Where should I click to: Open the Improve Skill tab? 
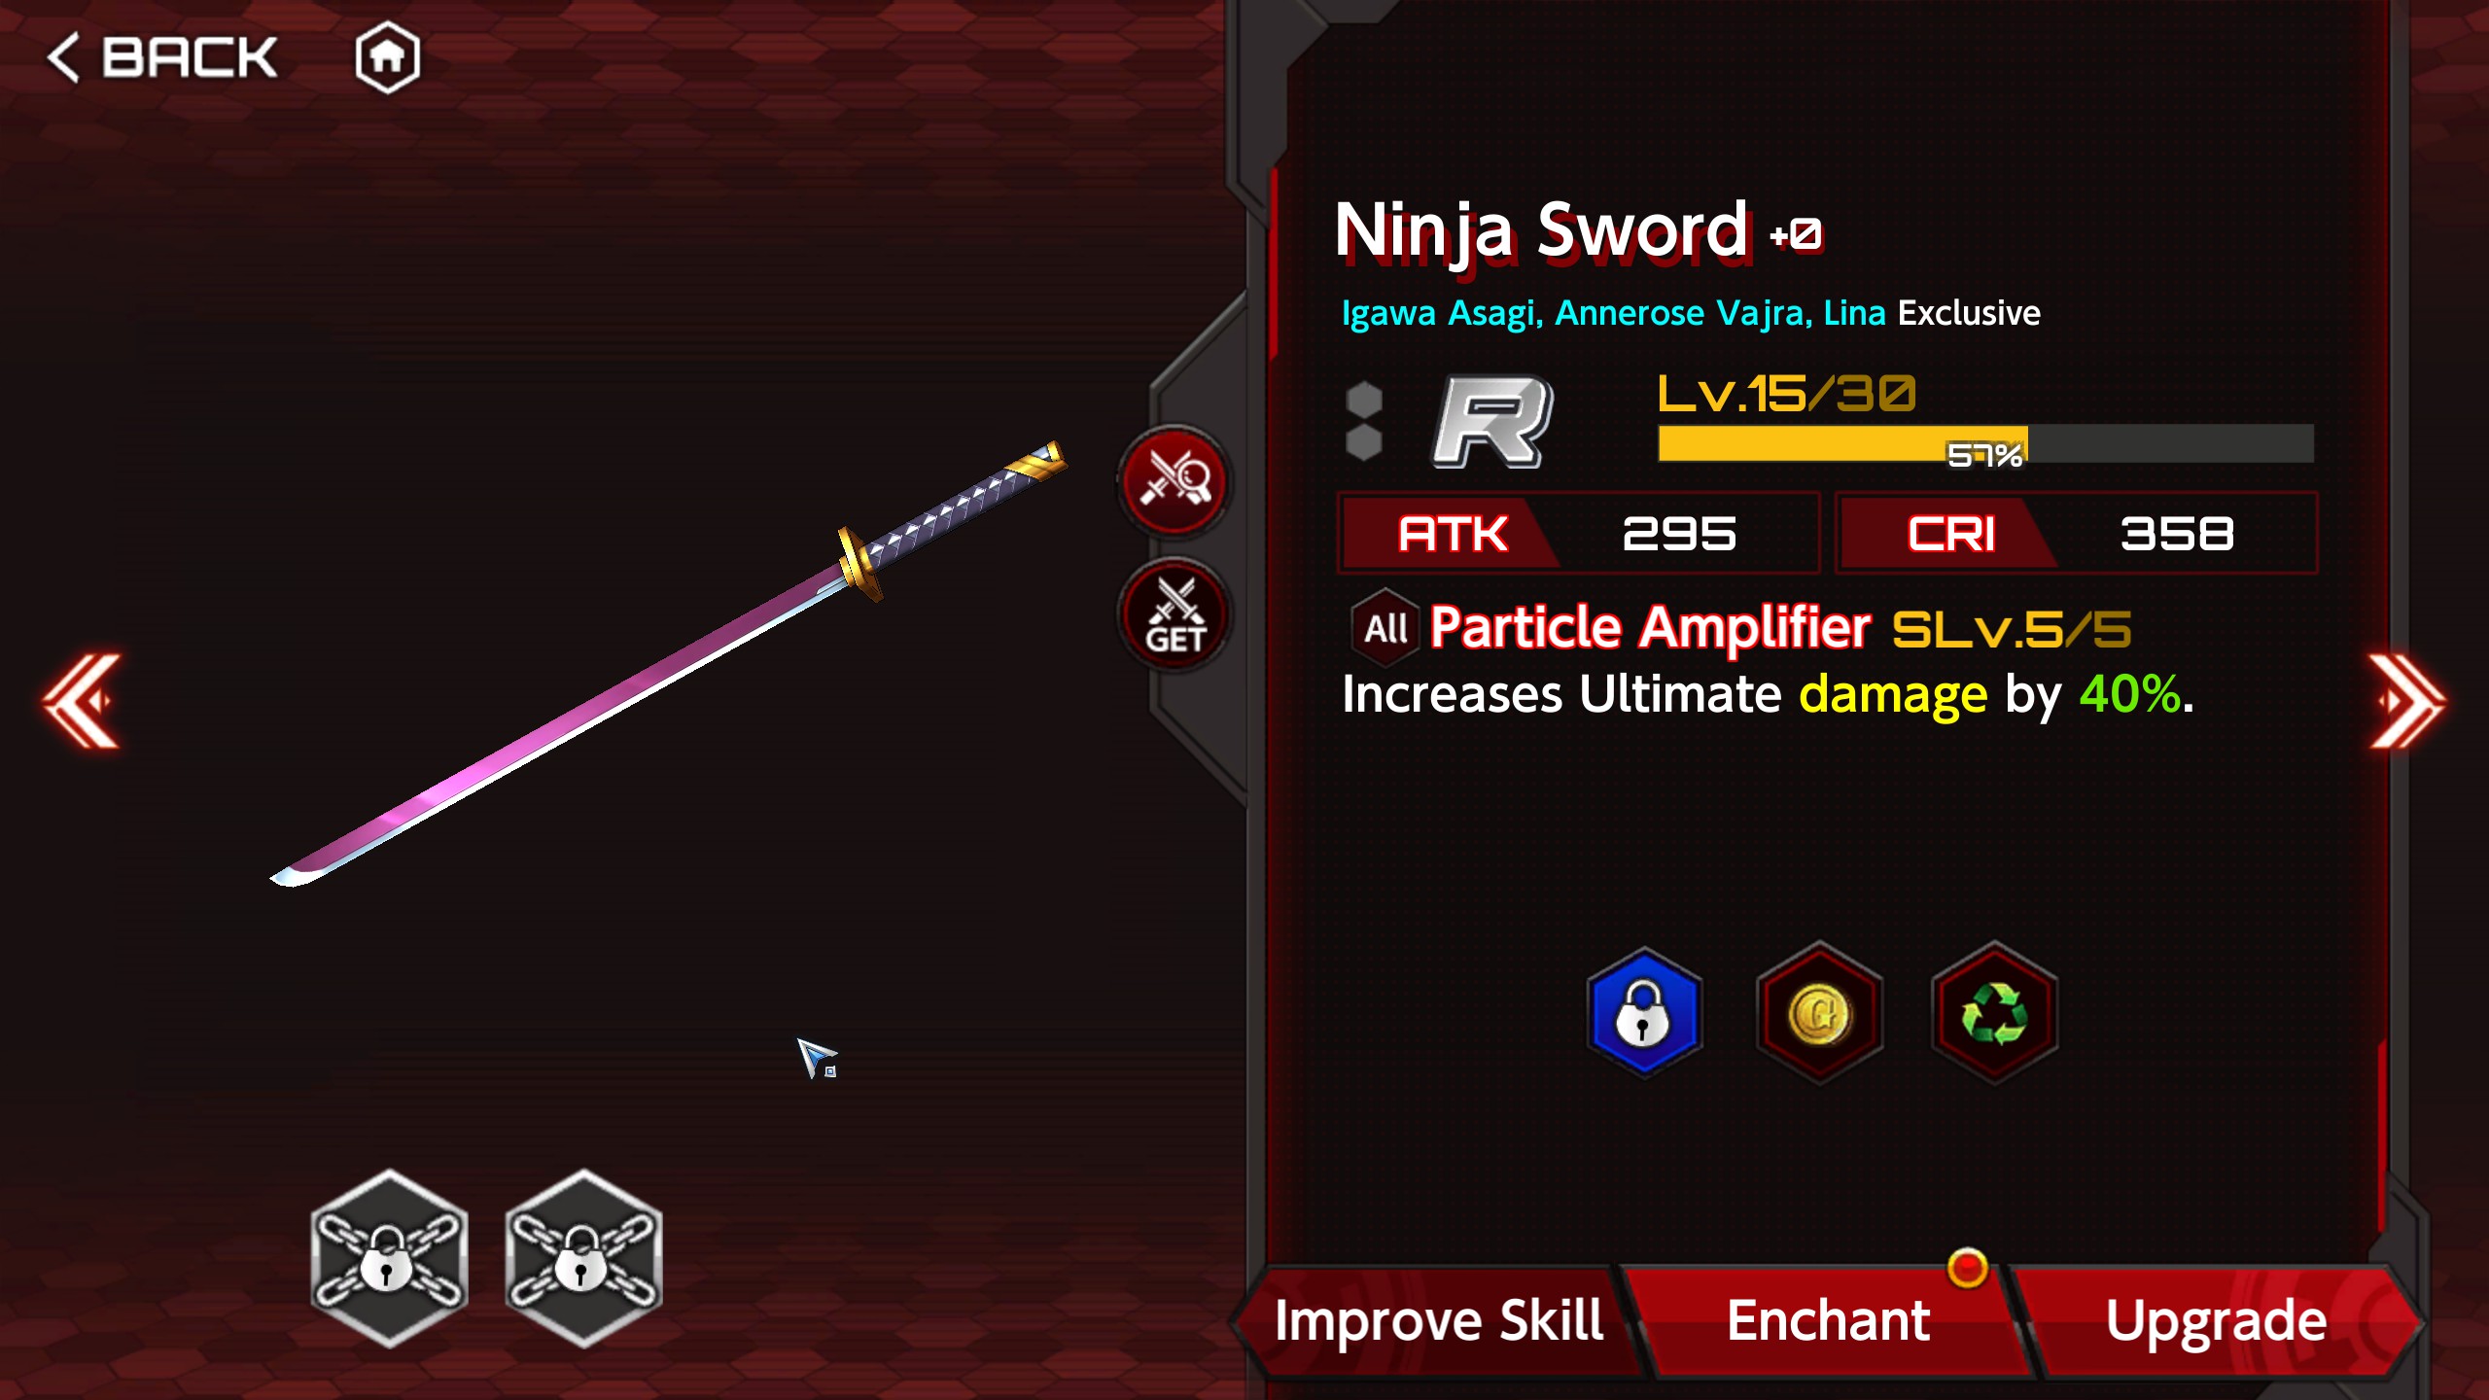click(x=1439, y=1320)
